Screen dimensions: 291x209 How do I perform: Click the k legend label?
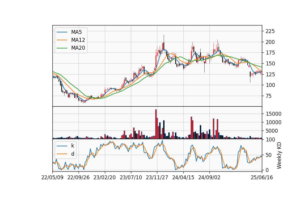[x=72, y=146]
